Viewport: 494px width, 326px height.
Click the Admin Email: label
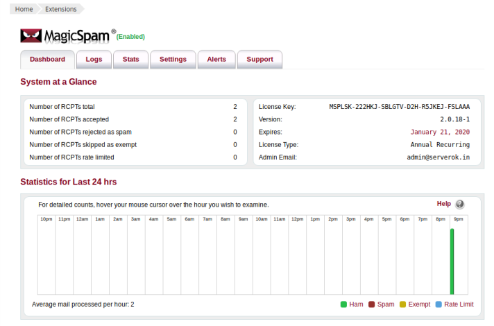point(278,157)
